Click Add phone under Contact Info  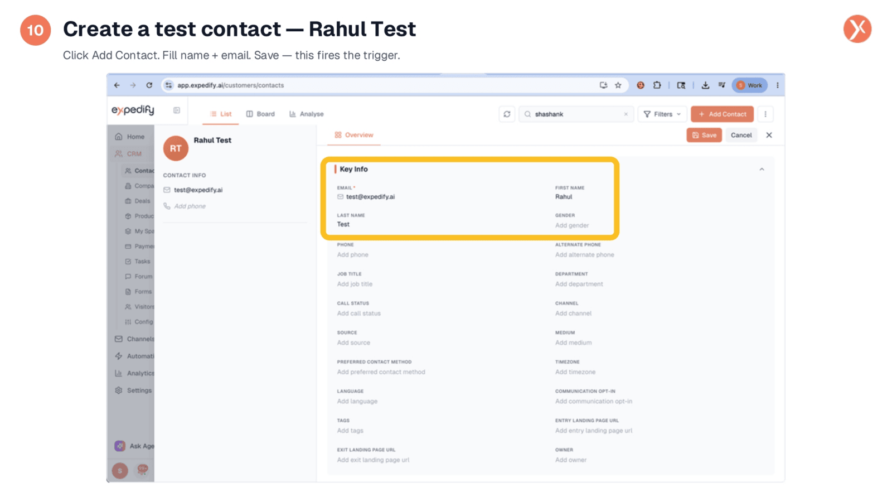point(190,206)
